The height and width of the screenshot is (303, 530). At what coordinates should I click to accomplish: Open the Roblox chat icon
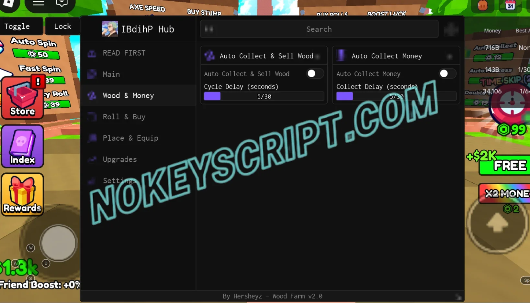coord(62,3)
